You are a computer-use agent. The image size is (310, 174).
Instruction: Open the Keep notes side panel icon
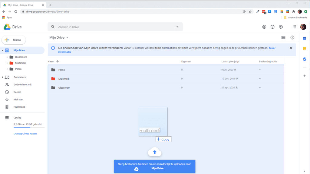305,49
